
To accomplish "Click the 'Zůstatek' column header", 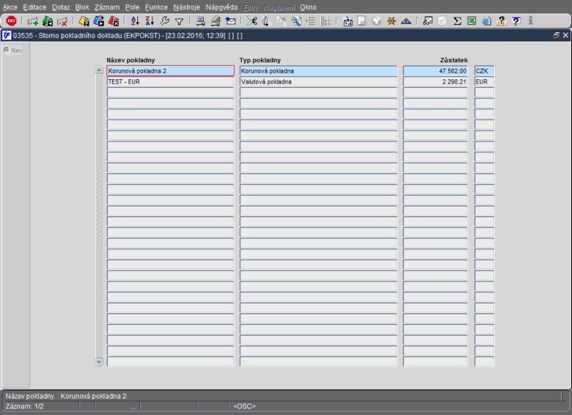I will [454, 60].
